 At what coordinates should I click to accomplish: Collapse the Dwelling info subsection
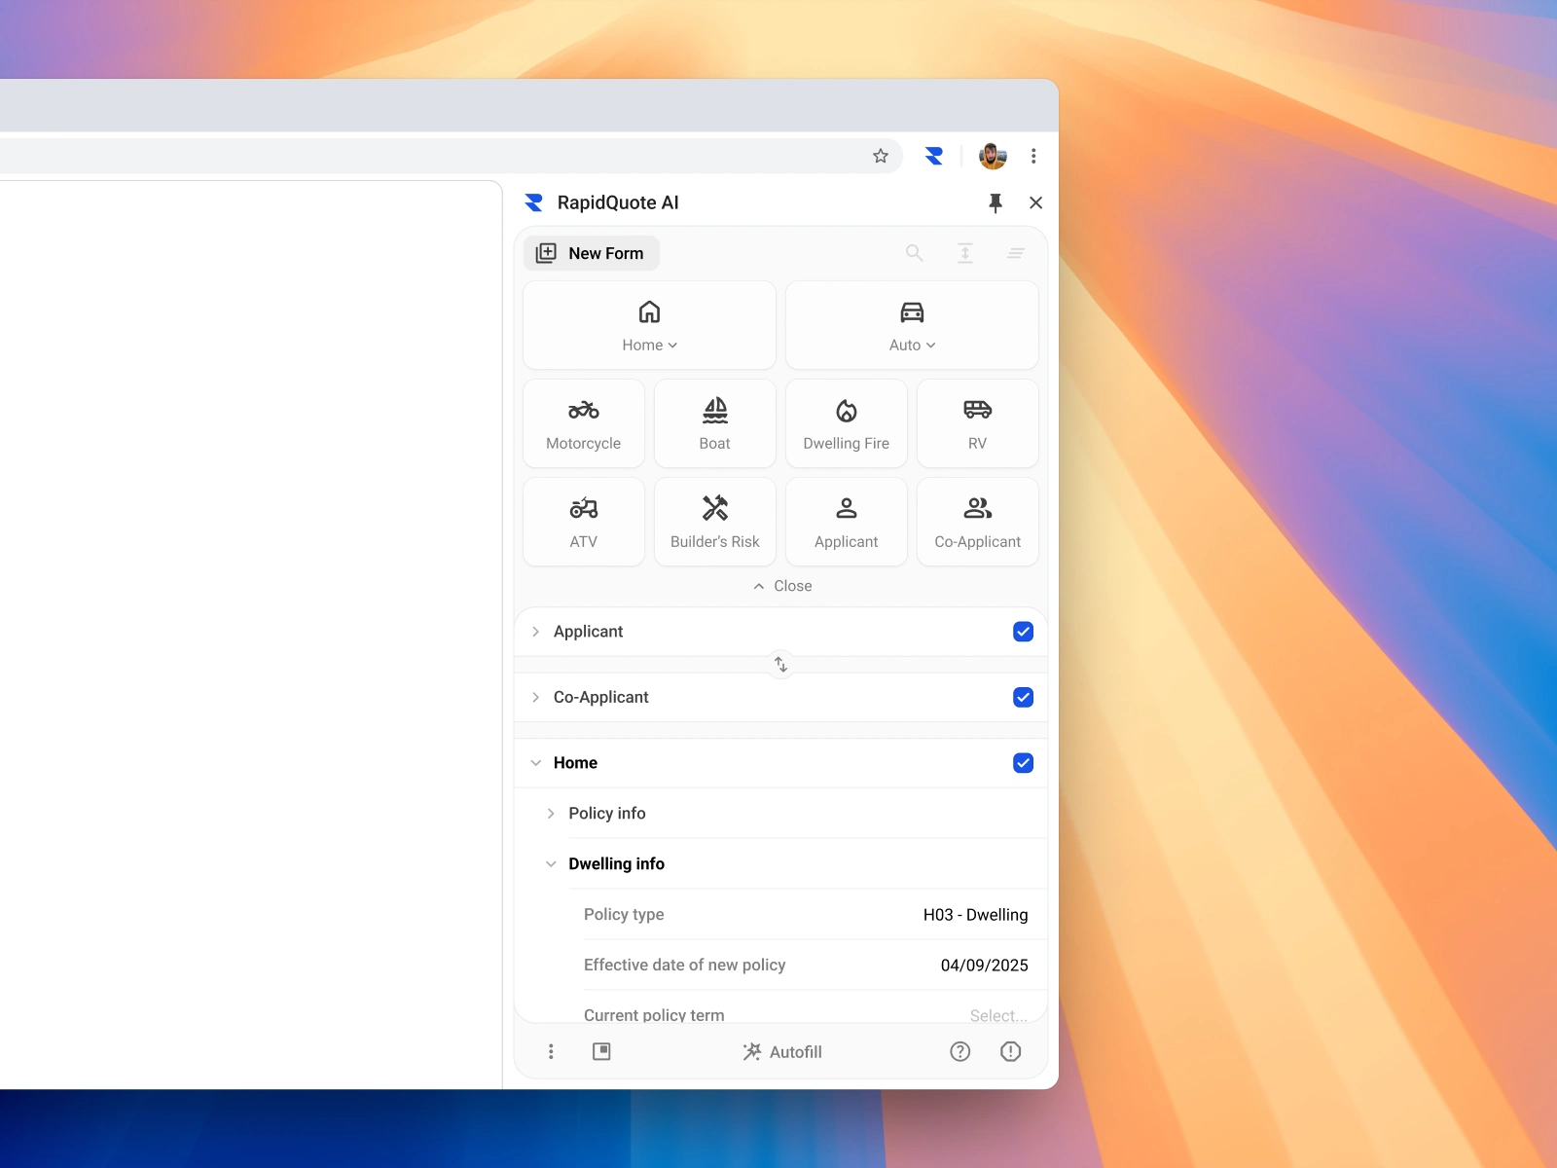click(551, 864)
